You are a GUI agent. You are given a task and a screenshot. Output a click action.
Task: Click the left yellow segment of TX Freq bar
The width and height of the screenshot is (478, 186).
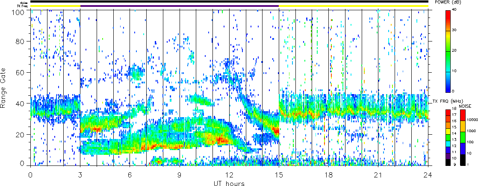point(55,6)
